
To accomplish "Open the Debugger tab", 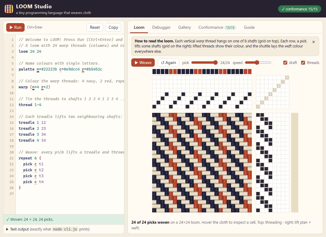I will coord(161,28).
